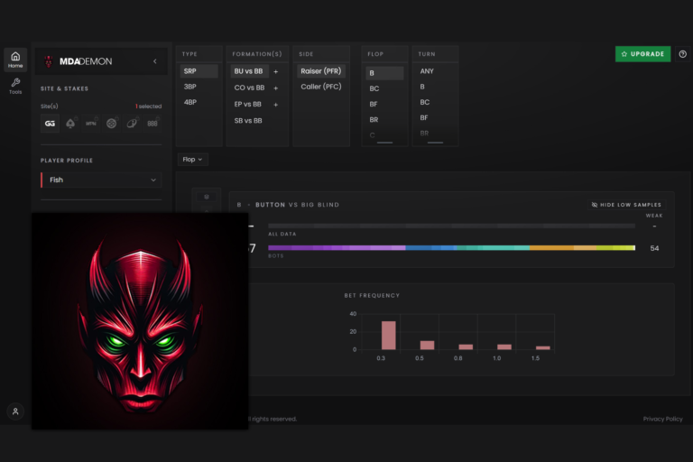Open the user account icon
Viewport: 693px width, 462px height.
15,411
